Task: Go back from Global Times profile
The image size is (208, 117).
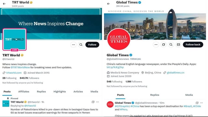Action: tap(109, 4)
